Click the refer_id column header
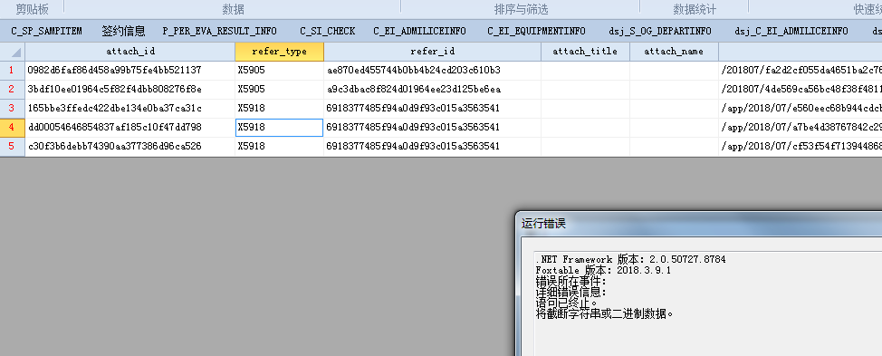Screen dimensions: 882x356 pos(433,52)
